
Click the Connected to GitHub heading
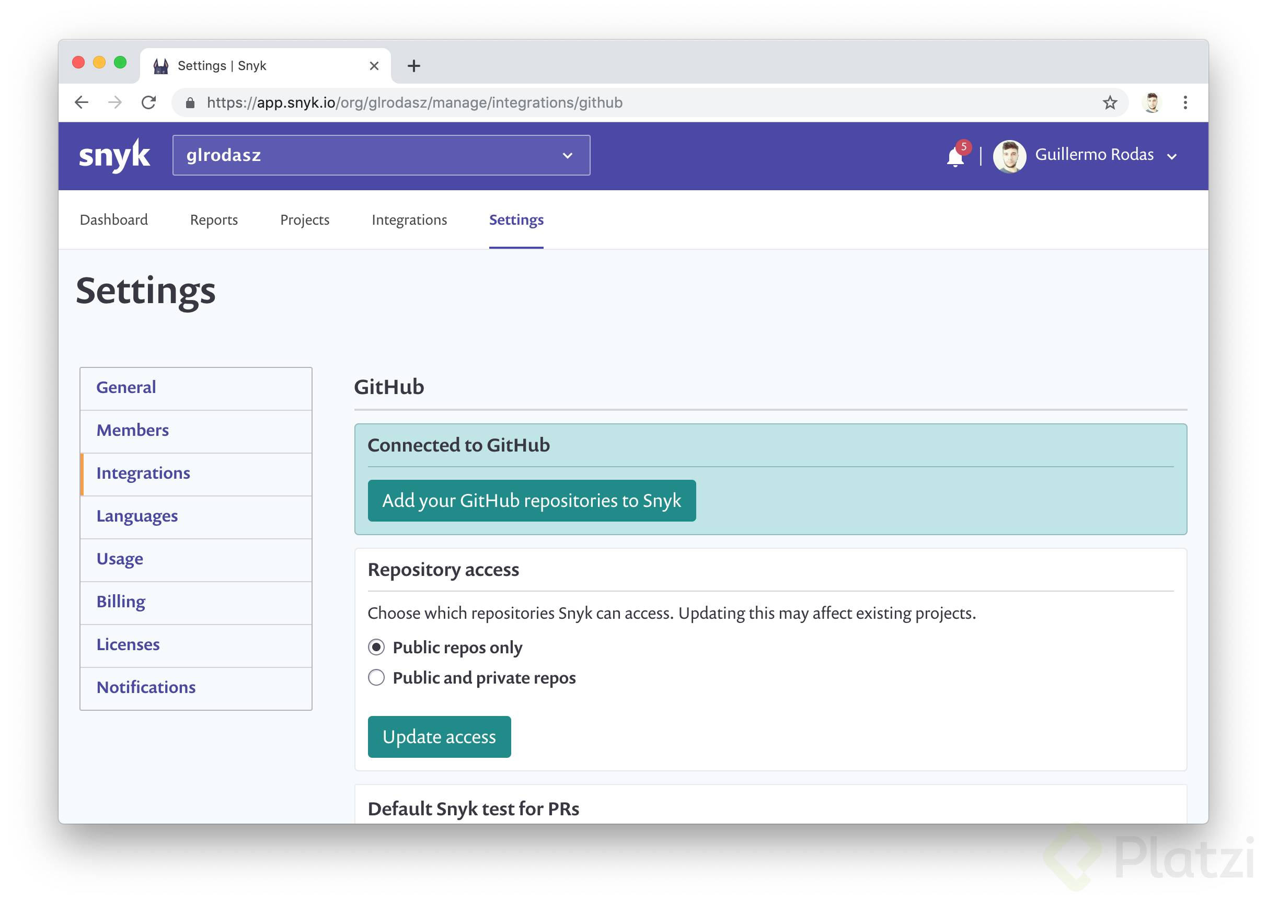click(x=458, y=445)
